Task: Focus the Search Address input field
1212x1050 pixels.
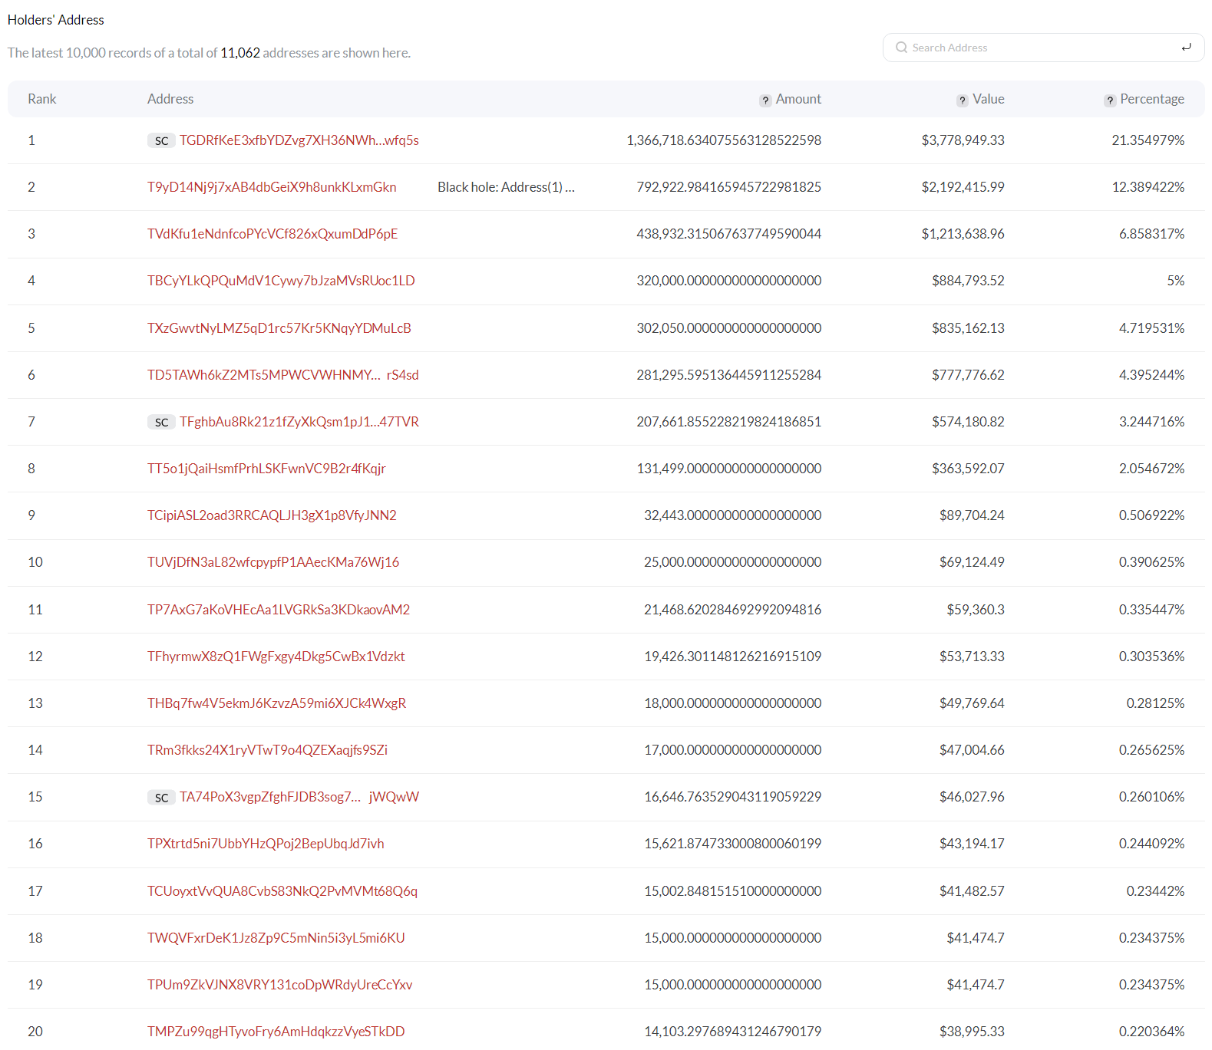Action: point(1043,48)
